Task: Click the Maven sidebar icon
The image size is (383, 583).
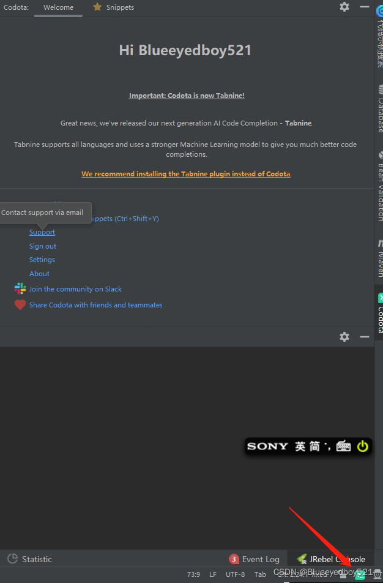Action: tap(381, 244)
